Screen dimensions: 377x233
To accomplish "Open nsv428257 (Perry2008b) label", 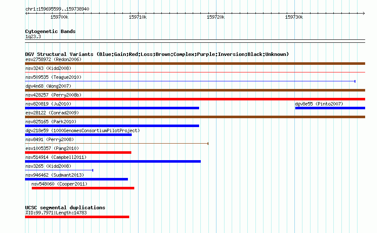I will (x=53, y=95).
